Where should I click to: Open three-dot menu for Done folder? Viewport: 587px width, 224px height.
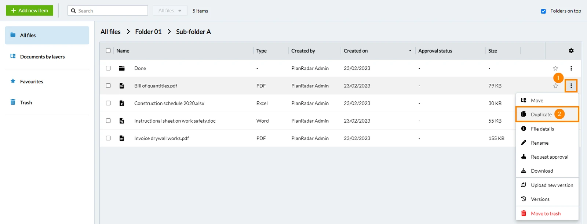click(571, 68)
